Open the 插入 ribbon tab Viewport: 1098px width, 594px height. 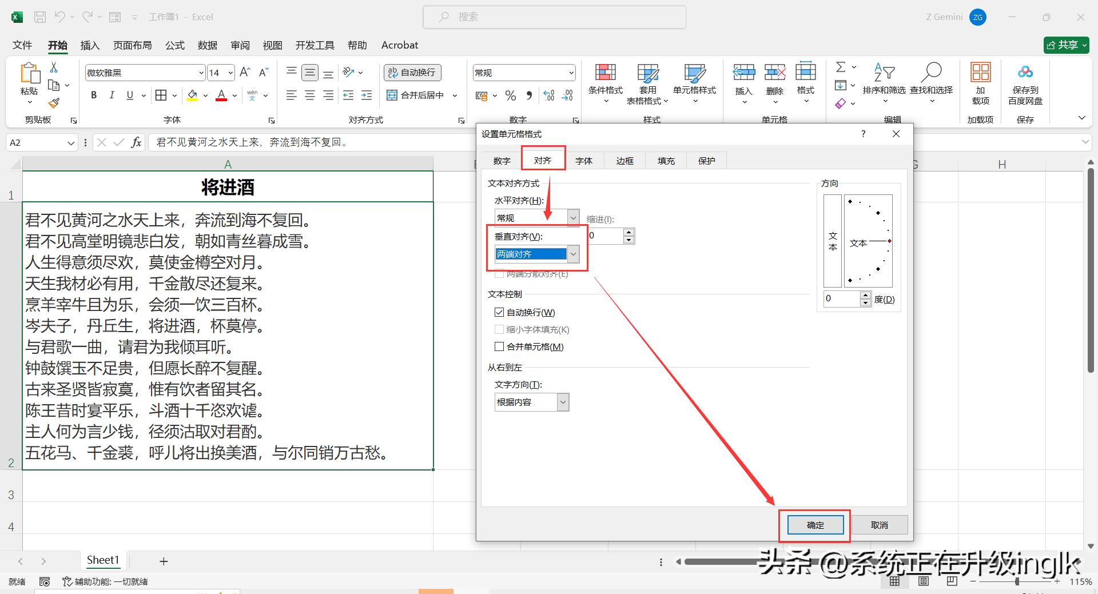coord(89,45)
